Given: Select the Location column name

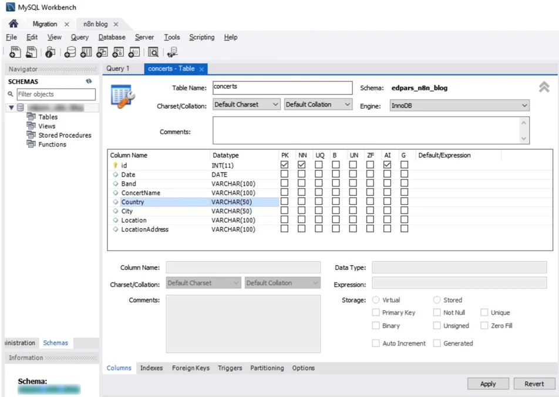Looking at the screenshot, I should pos(134,220).
